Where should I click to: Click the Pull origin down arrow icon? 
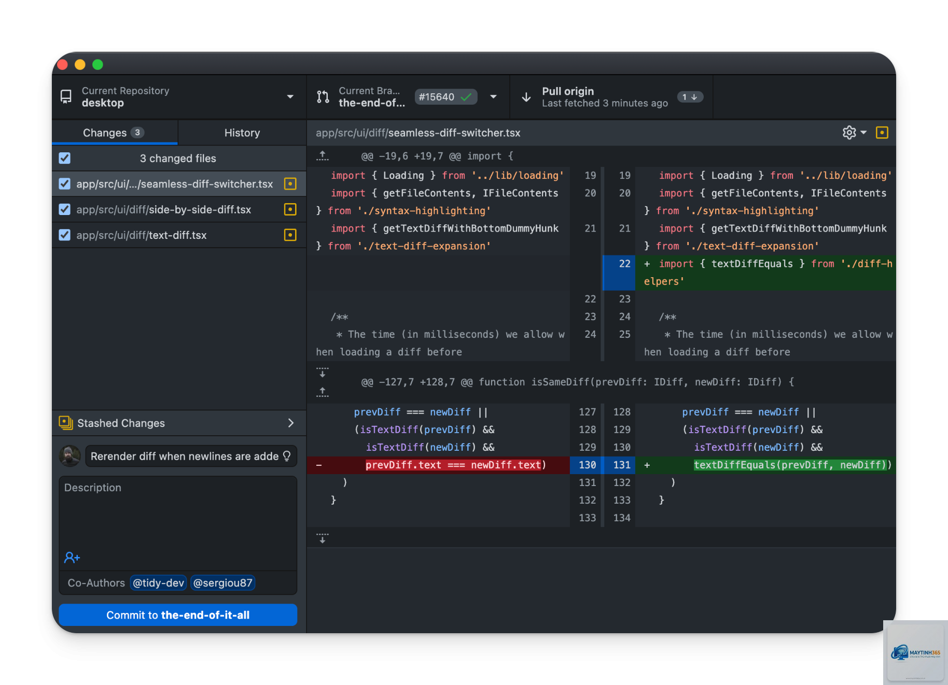(526, 97)
